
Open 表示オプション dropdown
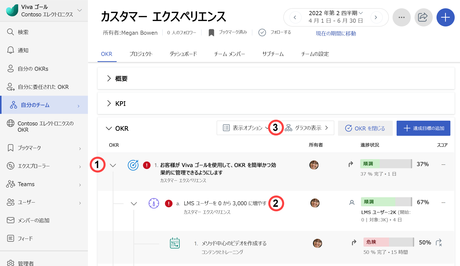(246, 128)
